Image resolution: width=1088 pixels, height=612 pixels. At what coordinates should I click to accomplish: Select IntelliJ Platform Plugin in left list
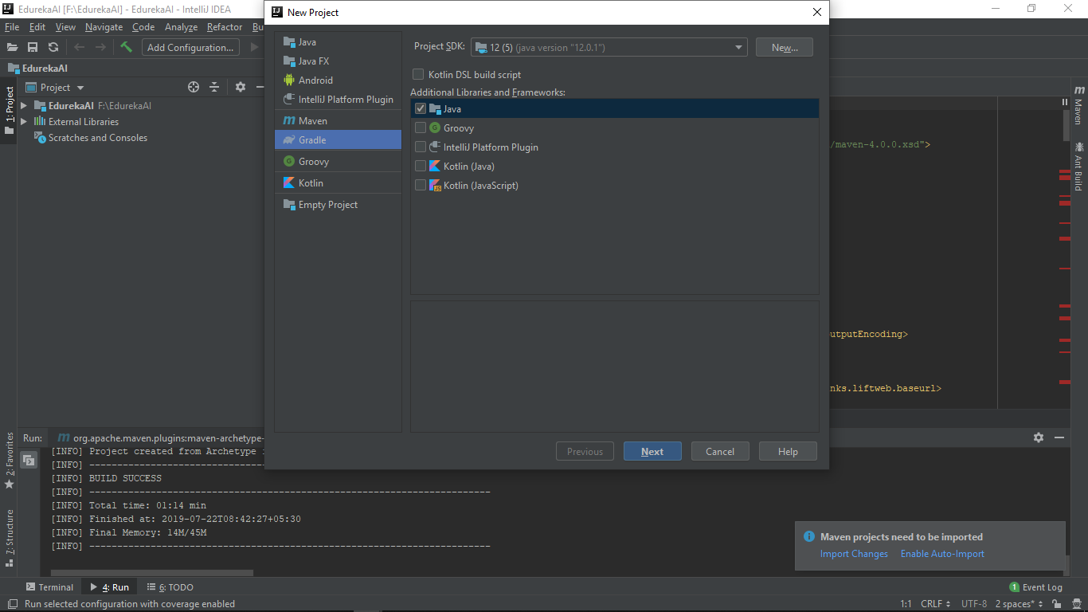[x=339, y=100]
